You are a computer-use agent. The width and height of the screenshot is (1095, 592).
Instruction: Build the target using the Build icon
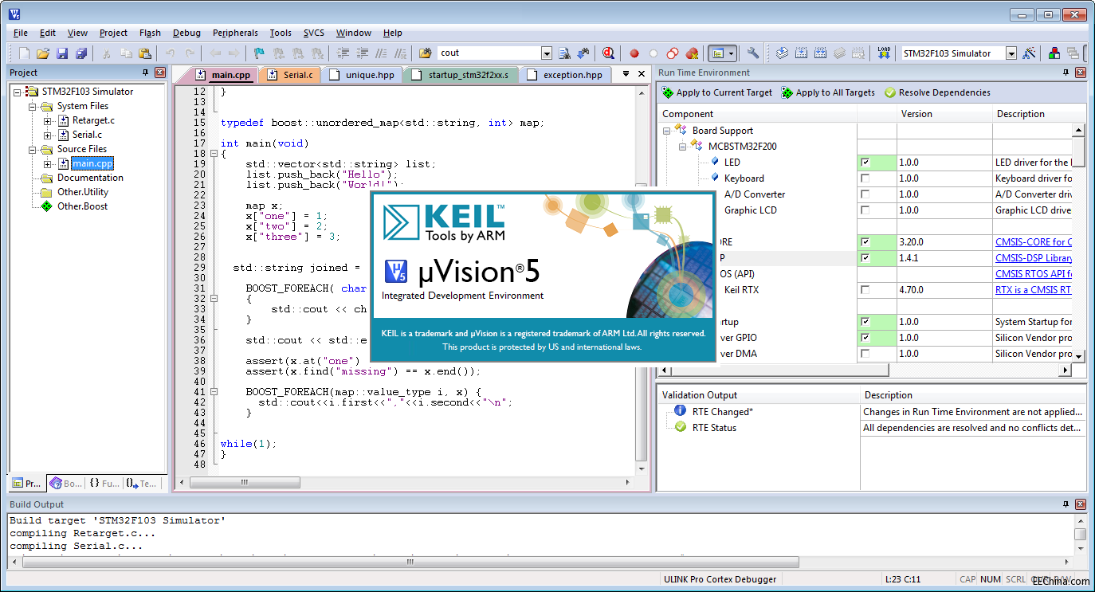point(801,53)
